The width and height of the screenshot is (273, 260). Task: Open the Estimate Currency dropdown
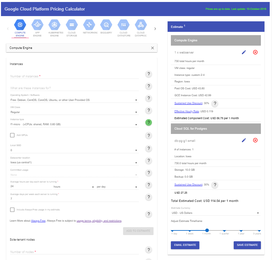[x=216, y=213]
